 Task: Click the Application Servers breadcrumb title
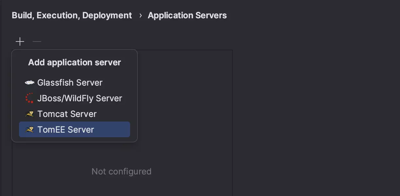pos(187,16)
